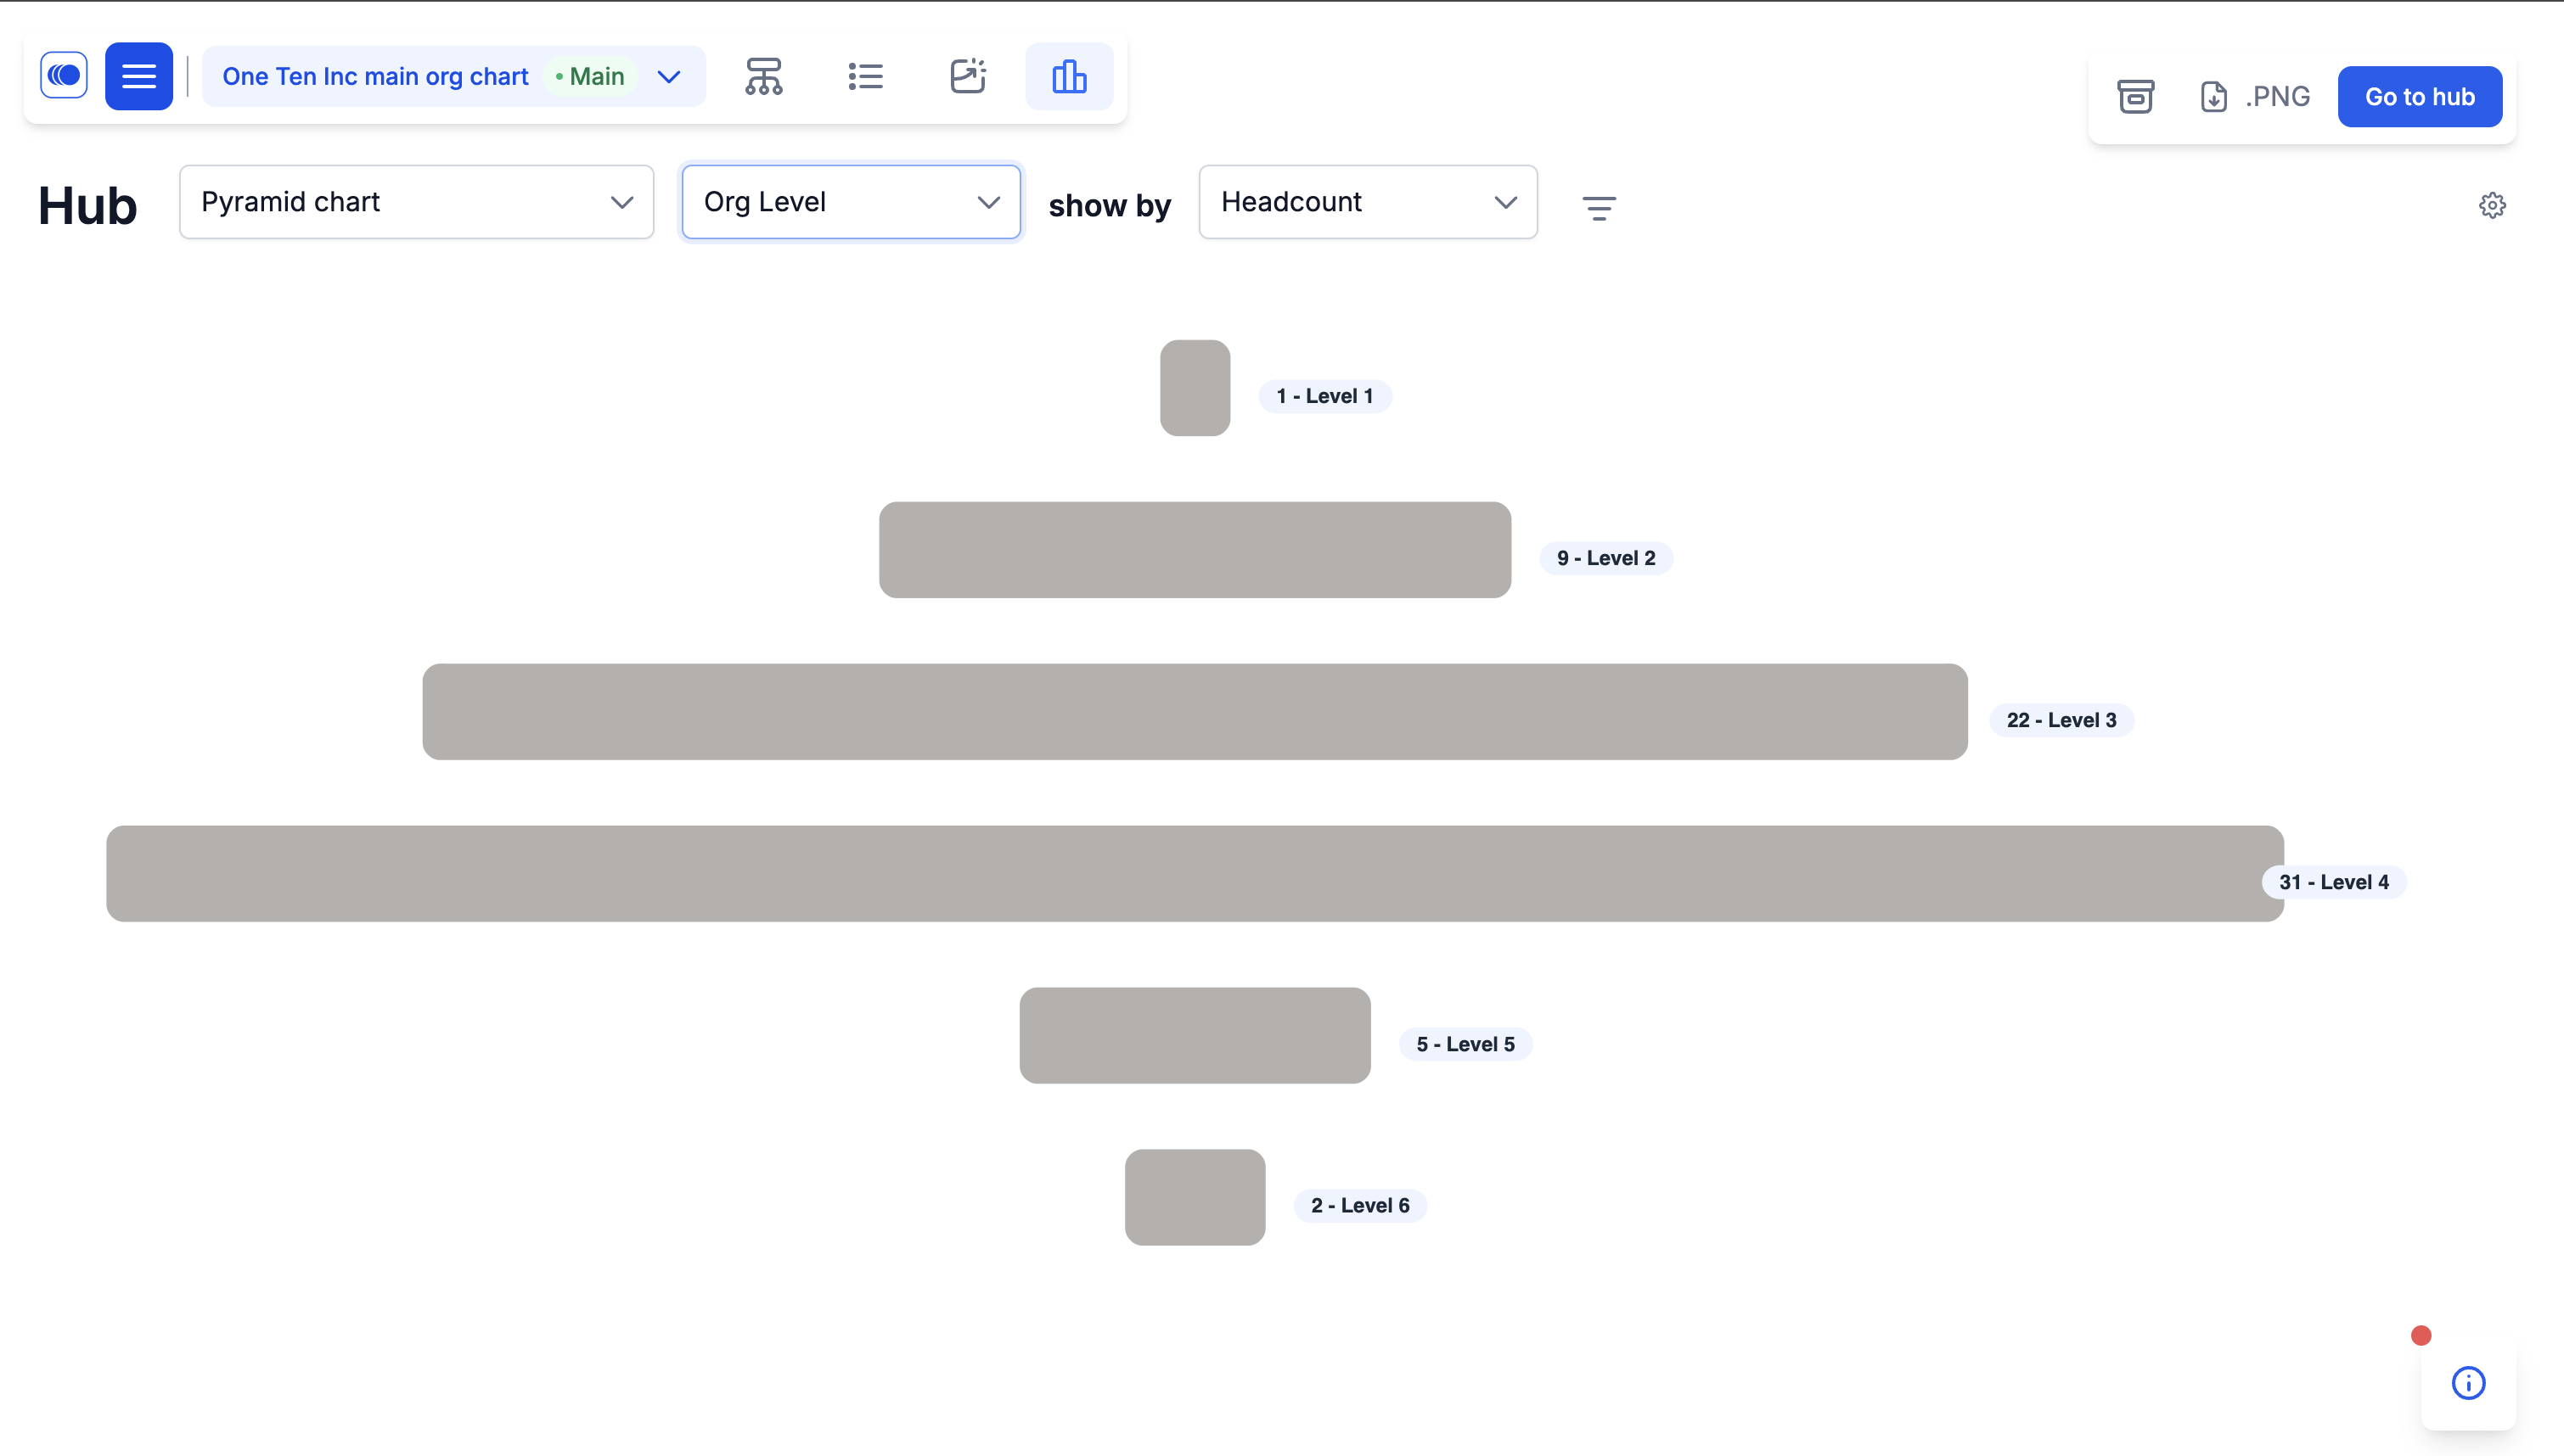This screenshot has width=2564, height=1456.
Task: Switch to org chart tree view
Action: [763, 76]
